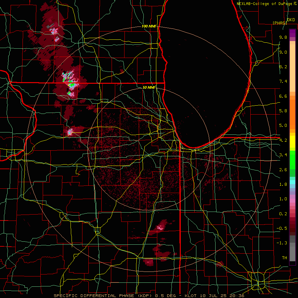
Task: Click the 8.2 legend value
Action: [x=283, y=67]
